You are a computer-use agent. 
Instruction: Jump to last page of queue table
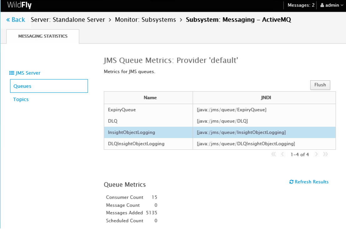(325, 154)
